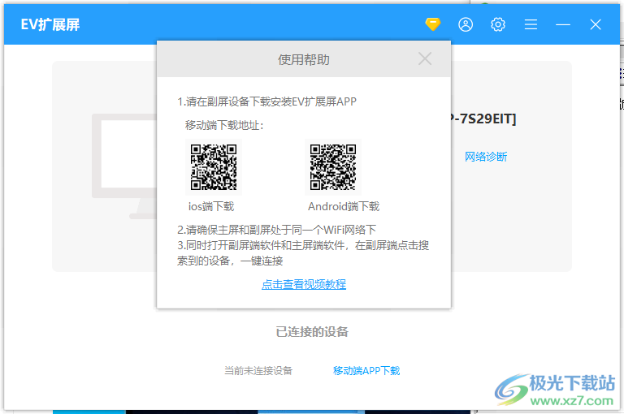Minimize the EV扩展屏 window
624x414 pixels.
pos(563,24)
